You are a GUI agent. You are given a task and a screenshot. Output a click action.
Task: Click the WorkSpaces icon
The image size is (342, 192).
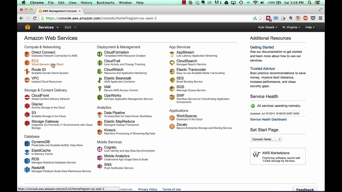(172, 118)
